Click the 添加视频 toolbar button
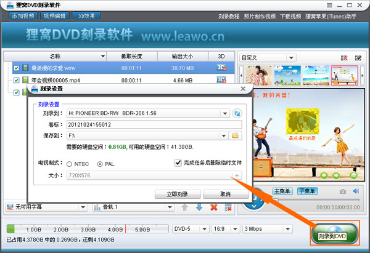Viewport: 370px width, 253px height. point(23,16)
